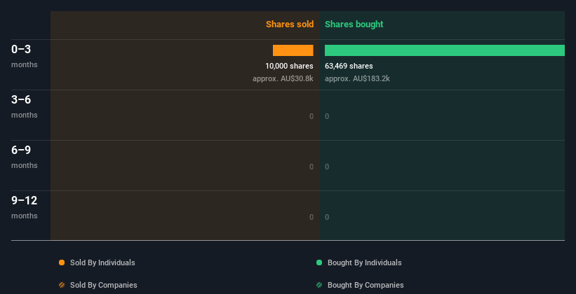Click approx. AU$183.2k amount
This screenshot has height=294, width=576.
coord(357,78)
